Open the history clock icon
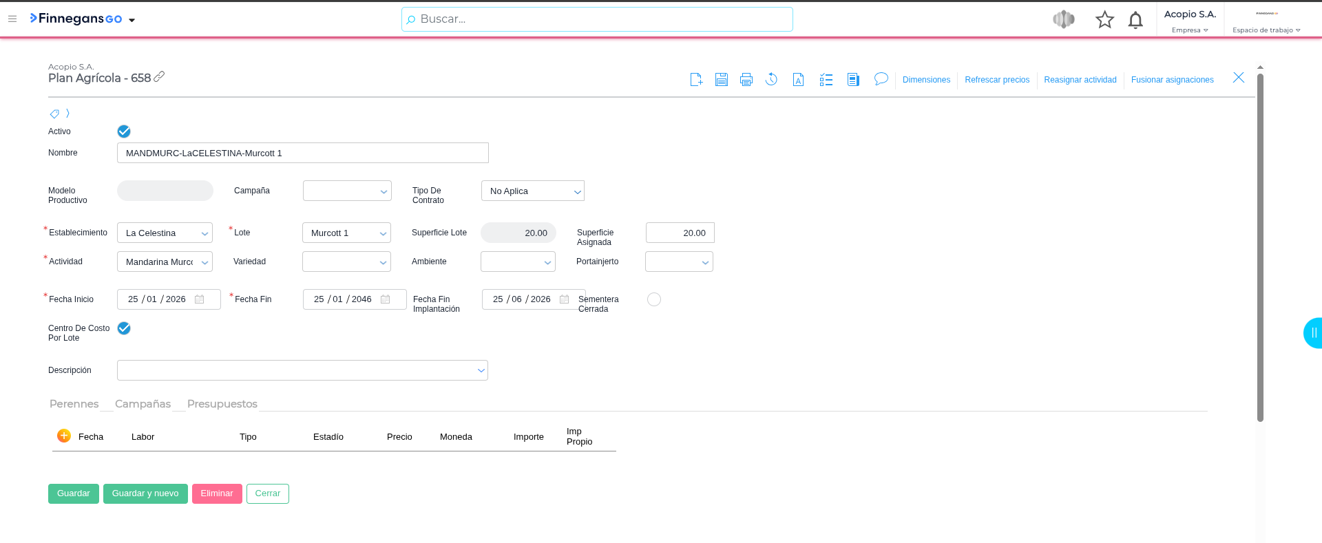 pyautogui.click(x=771, y=80)
